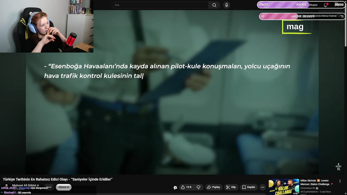
Task: Click the sparkle icon left of like button
Action: (175, 187)
